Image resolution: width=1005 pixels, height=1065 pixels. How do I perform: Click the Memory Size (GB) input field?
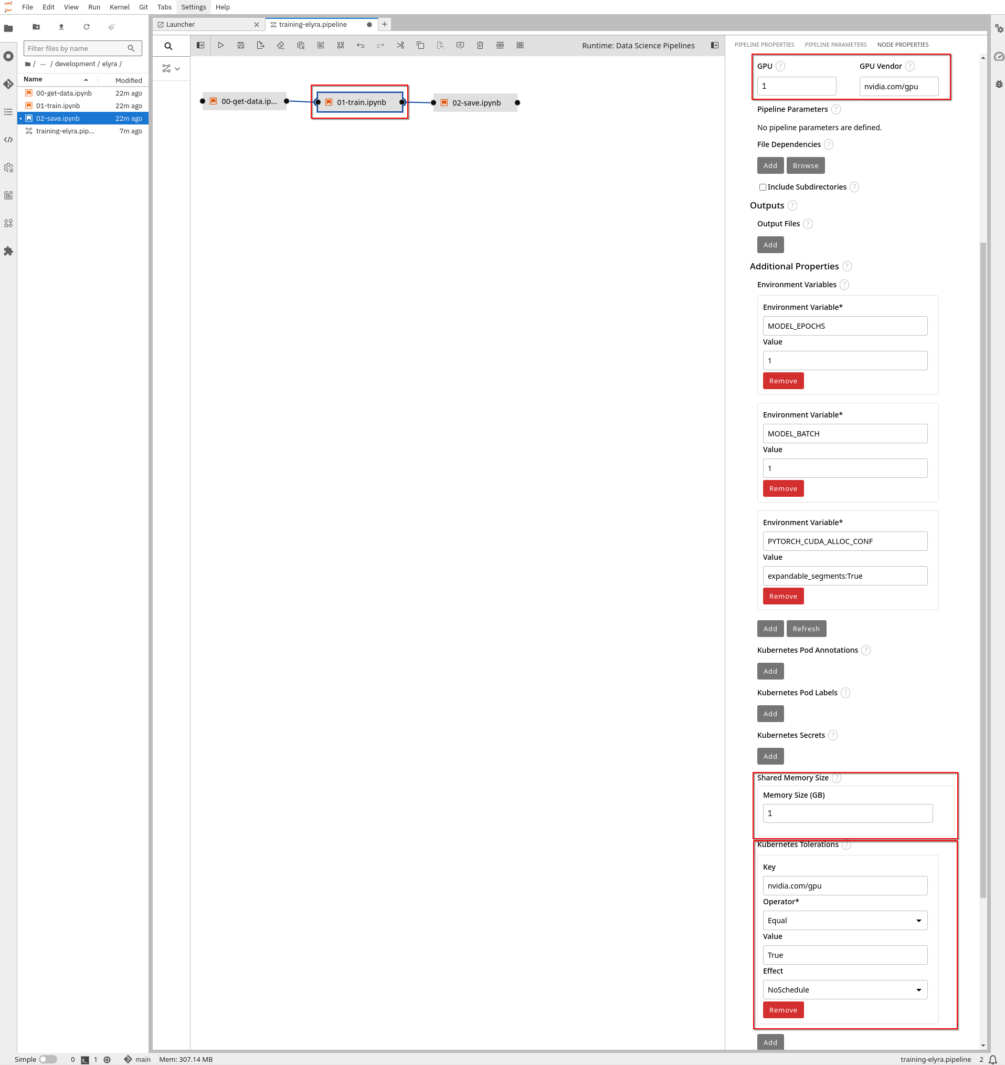[848, 813]
